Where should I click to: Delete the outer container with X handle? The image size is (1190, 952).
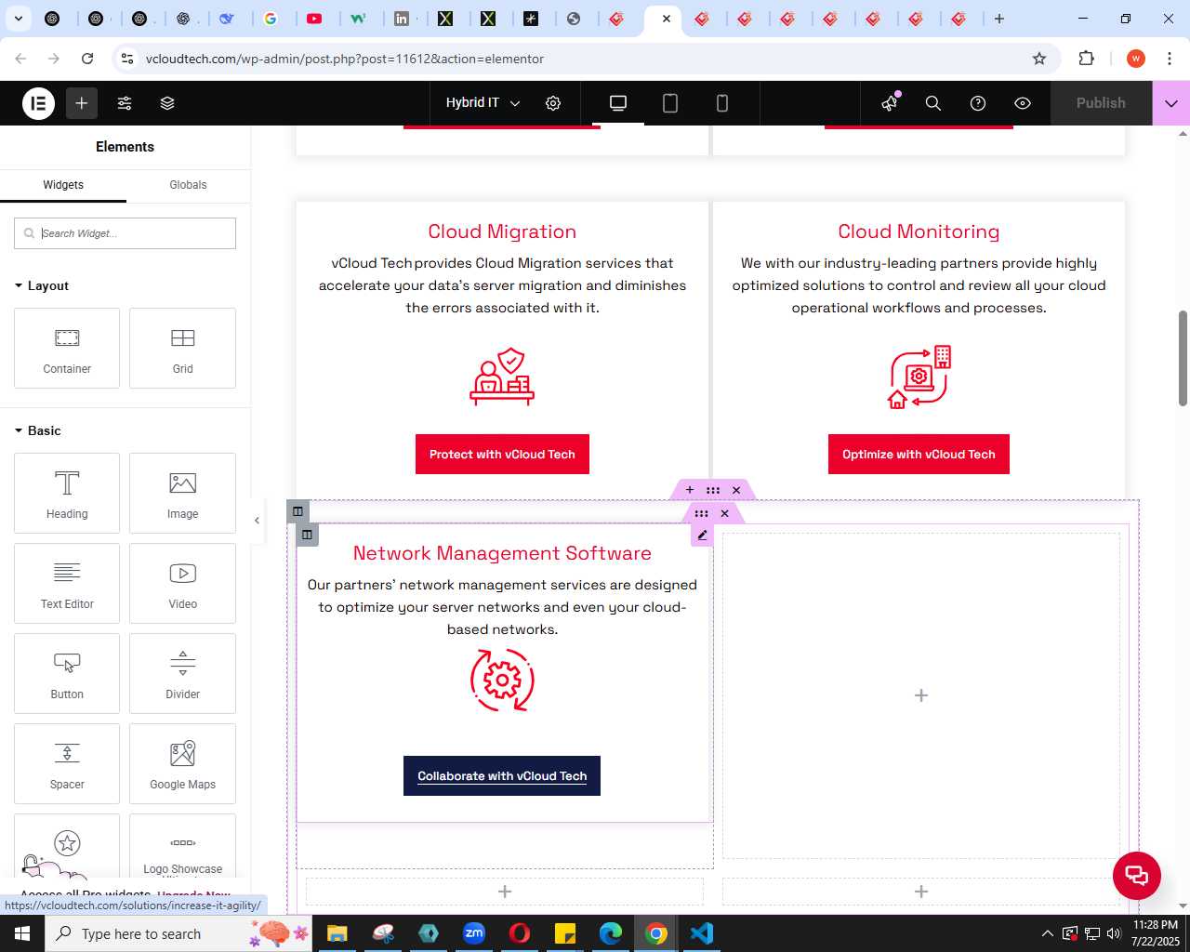pos(736,490)
